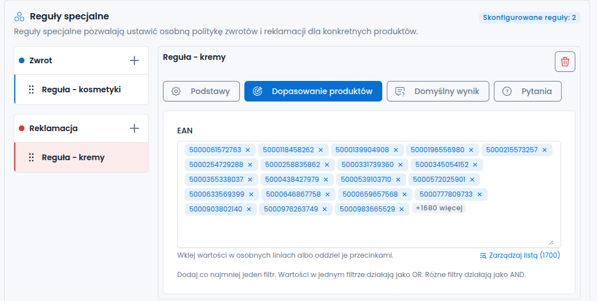
Task: Select Reguła - kosmetyki in rule list
Action: pos(81,90)
